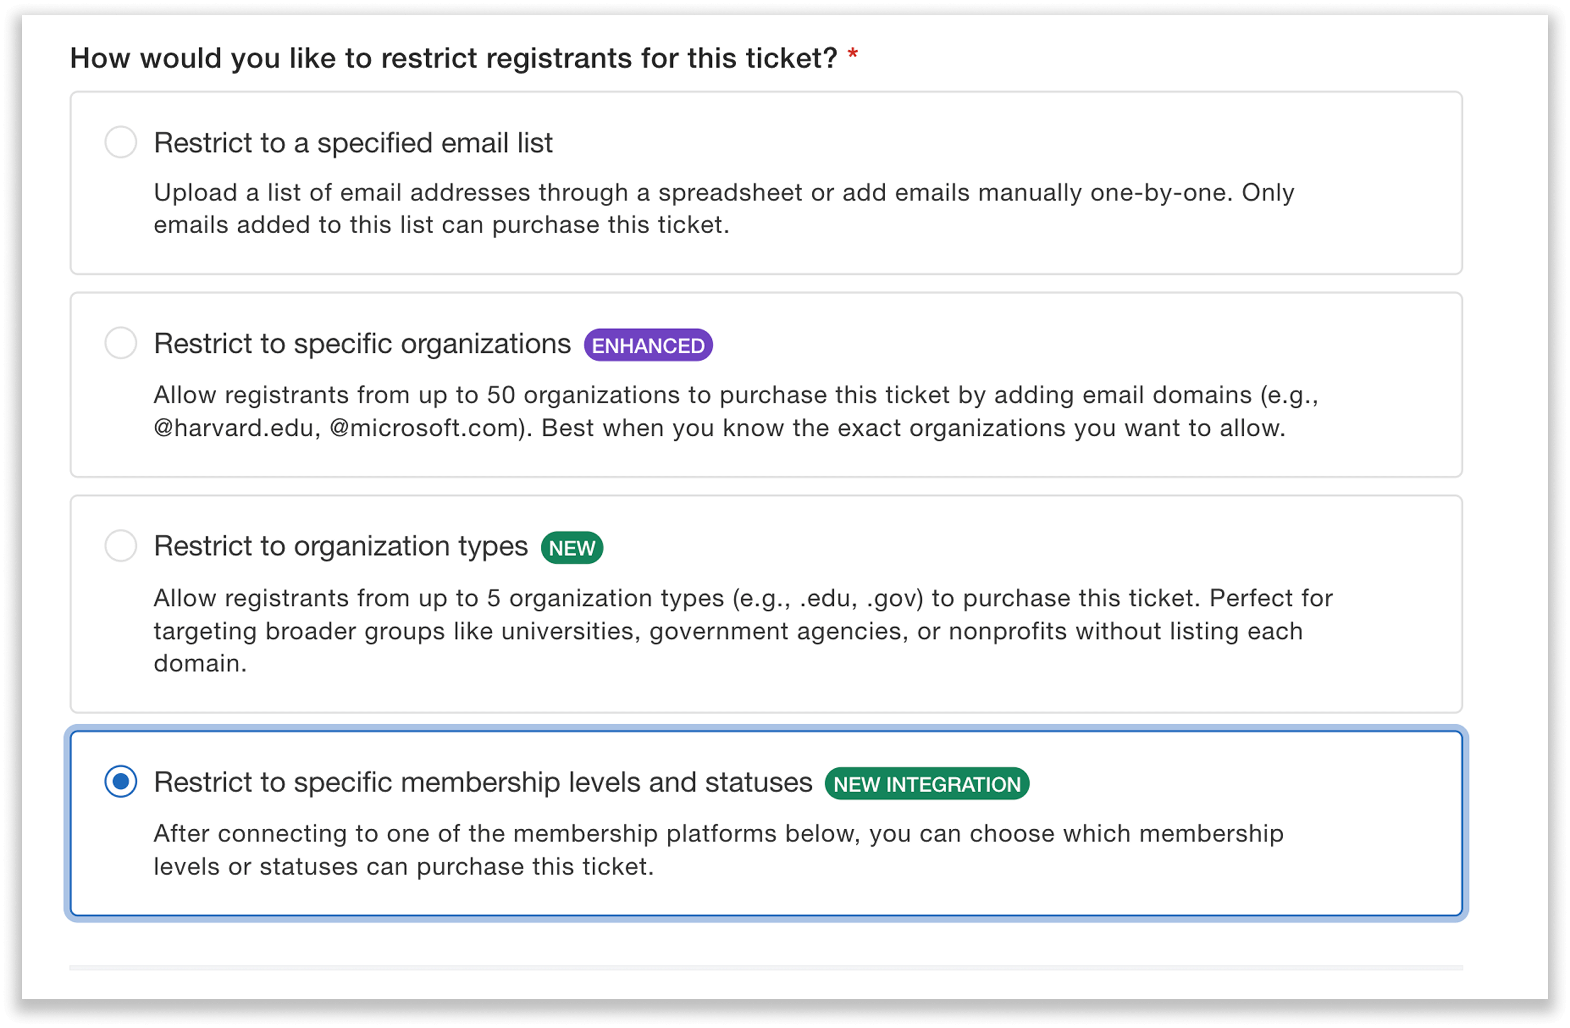1570x1028 pixels.
Task: Click the membership platforms description text
Action: 718,850
